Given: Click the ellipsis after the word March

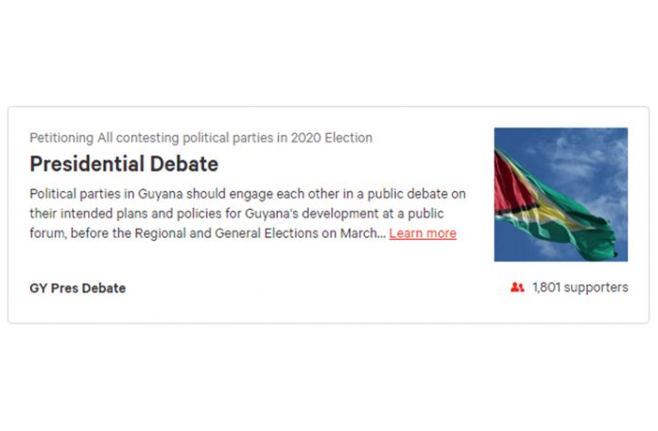Looking at the screenshot, I should [x=381, y=236].
